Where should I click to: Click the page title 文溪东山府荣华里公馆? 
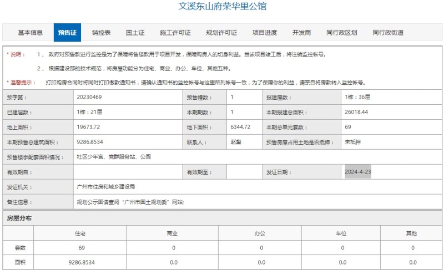click(x=223, y=6)
